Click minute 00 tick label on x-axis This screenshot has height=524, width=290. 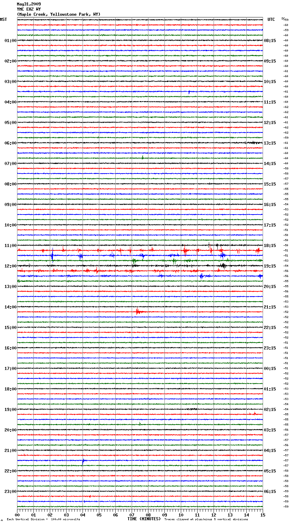17,515
